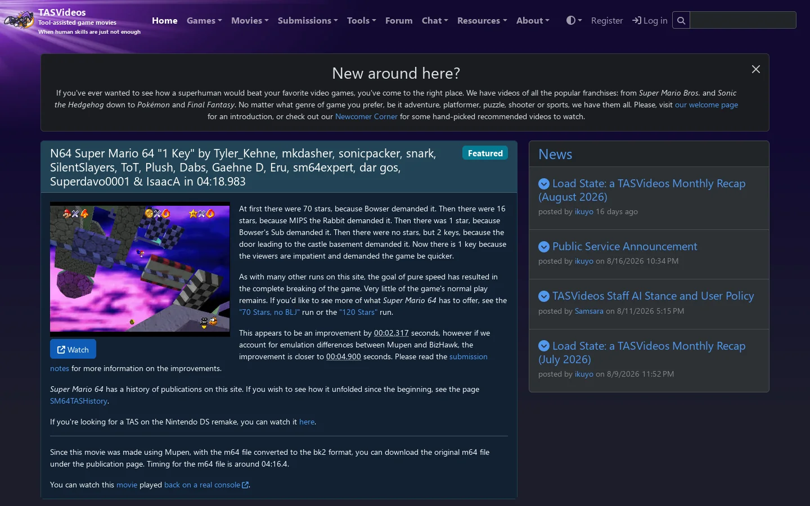Screen dimensions: 810x506
Task: Open the Tools dropdown menu
Action: 362,20
